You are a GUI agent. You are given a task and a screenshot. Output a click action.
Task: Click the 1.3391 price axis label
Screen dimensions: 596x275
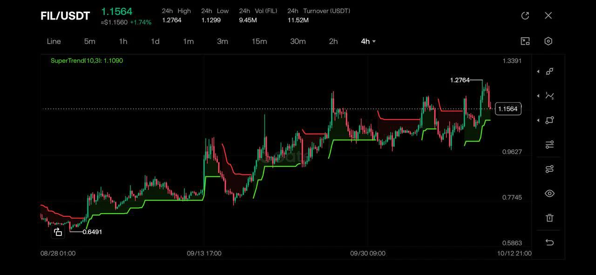pyautogui.click(x=512, y=60)
